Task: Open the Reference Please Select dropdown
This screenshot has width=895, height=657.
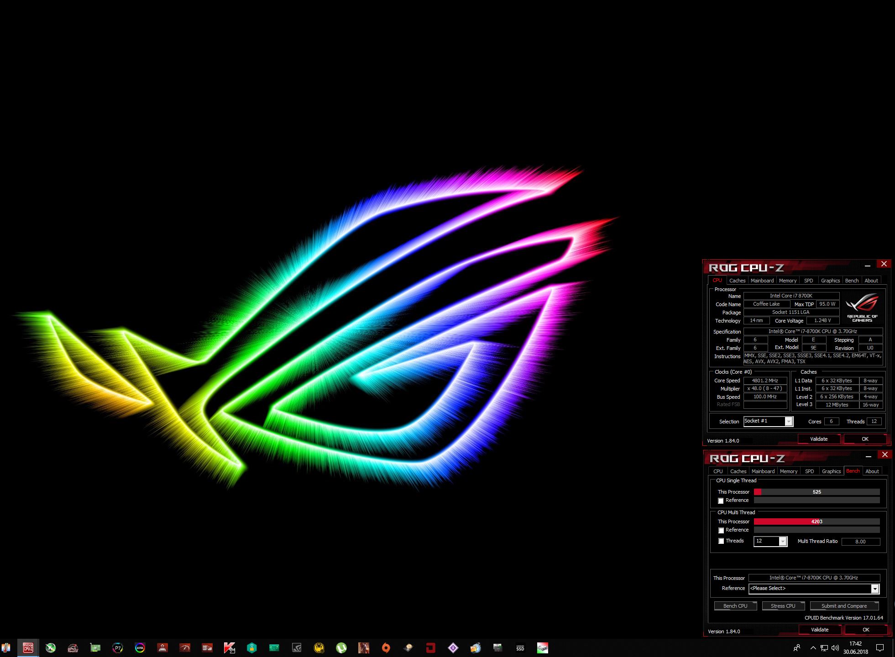Action: tap(814, 589)
